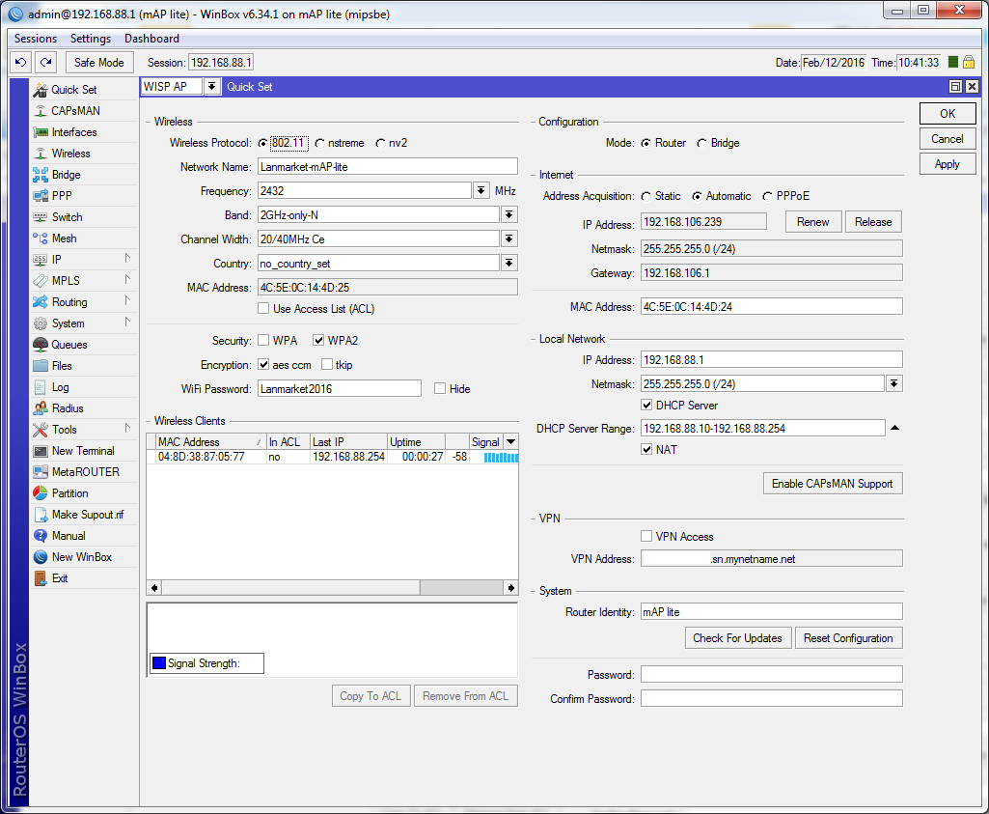Open the WISP AP mode dropdown
This screenshot has width=989, height=814.
tap(211, 87)
